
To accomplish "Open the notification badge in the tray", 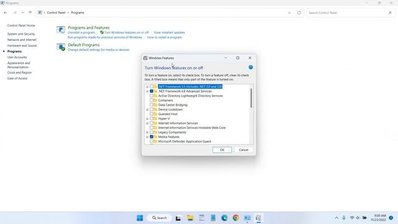I will pyautogui.click(x=391, y=218).
